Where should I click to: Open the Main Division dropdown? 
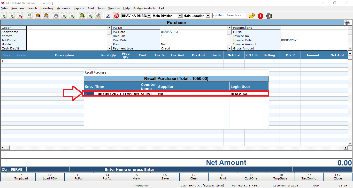point(179,16)
